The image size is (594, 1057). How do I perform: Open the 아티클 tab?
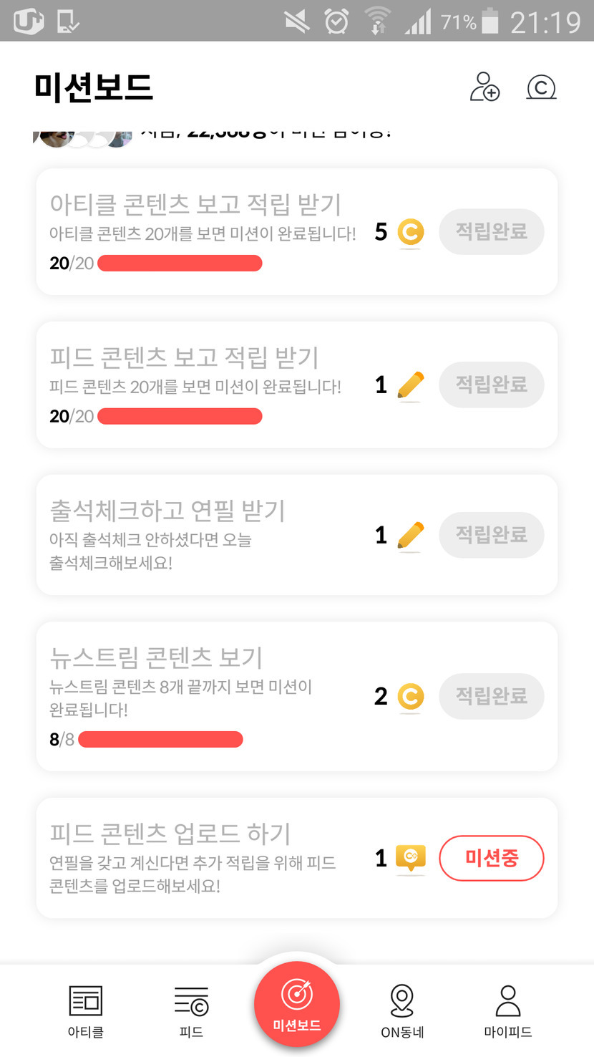click(x=85, y=1010)
